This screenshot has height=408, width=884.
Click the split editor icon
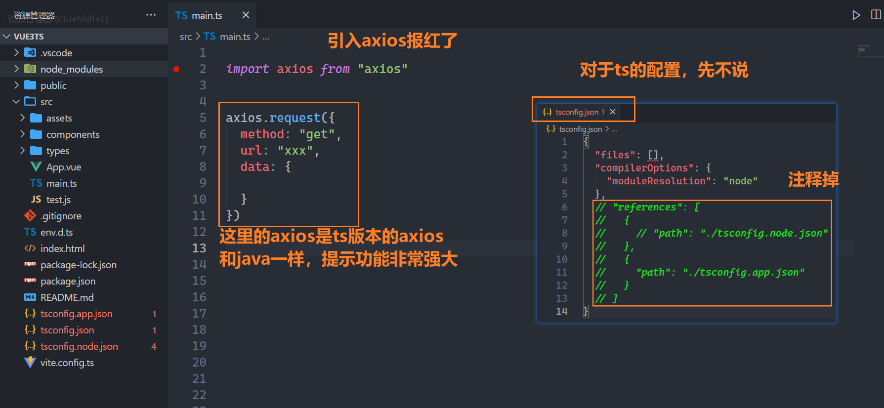(x=876, y=15)
